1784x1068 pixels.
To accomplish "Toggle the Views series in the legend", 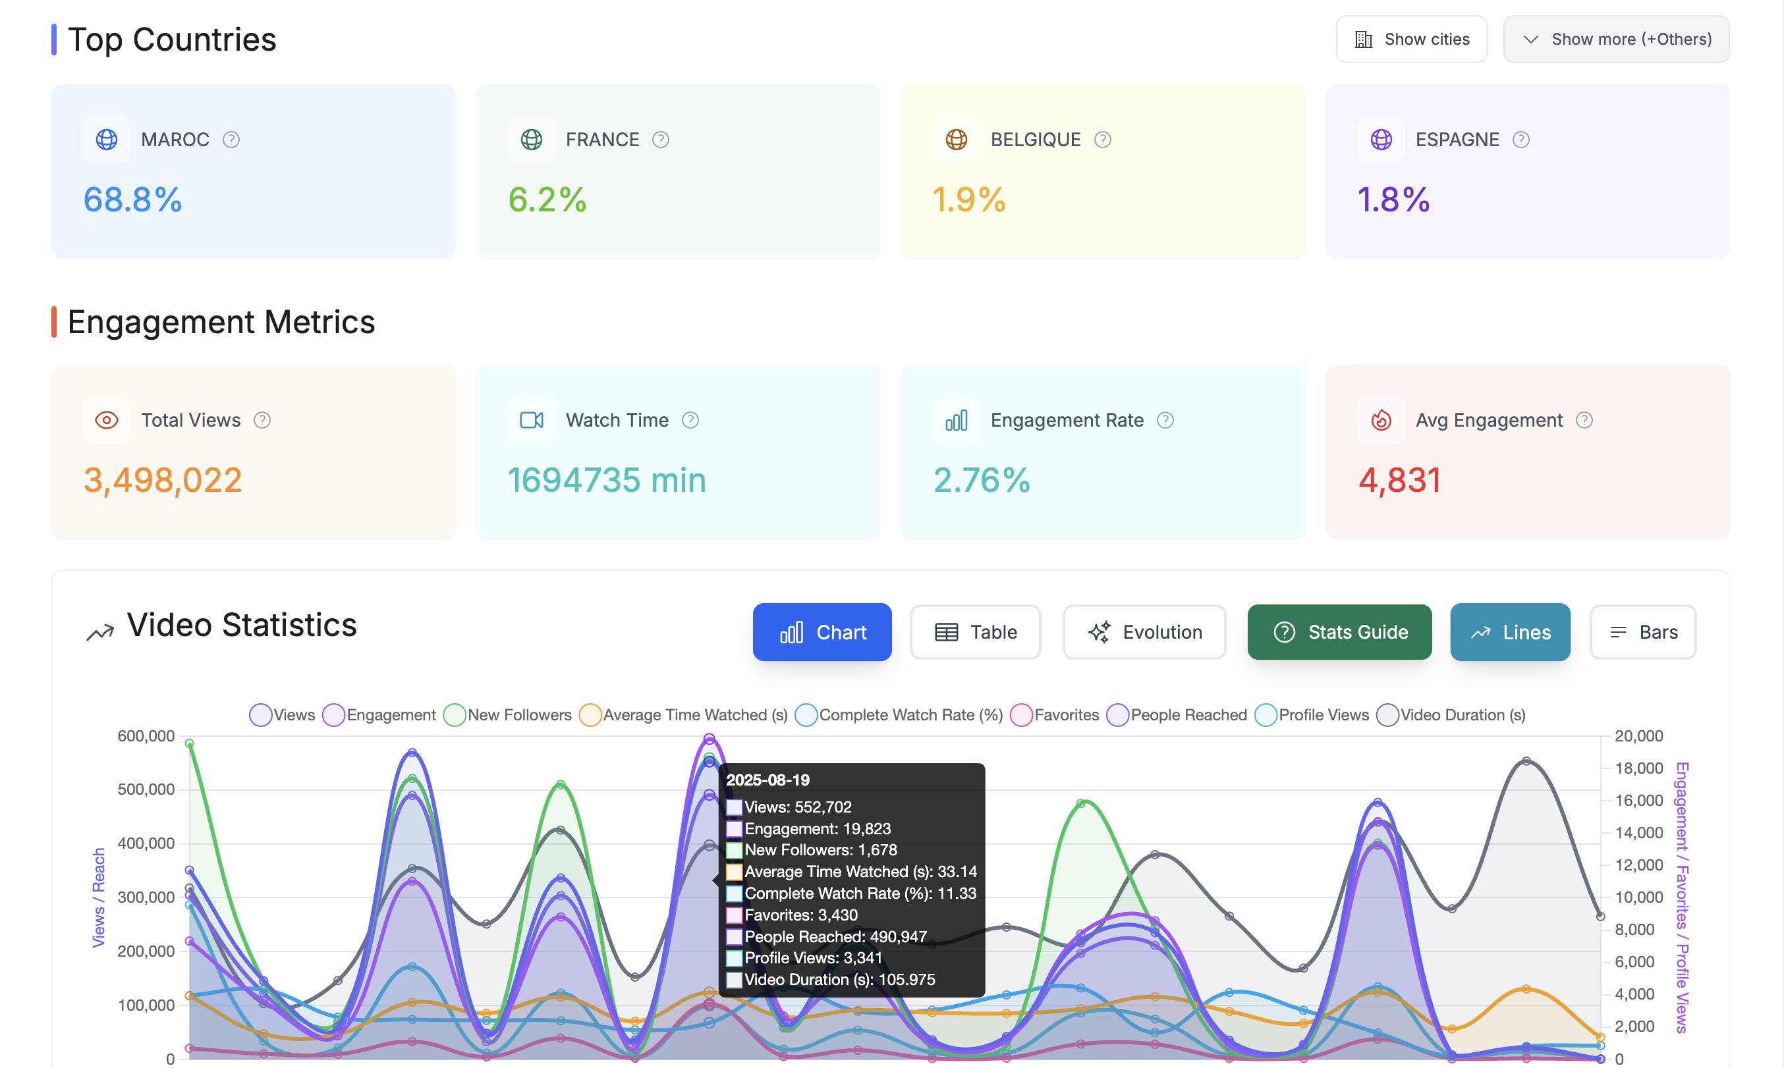I will (281, 714).
